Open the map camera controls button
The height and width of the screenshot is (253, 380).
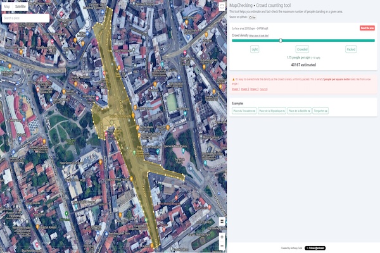pos(222,221)
